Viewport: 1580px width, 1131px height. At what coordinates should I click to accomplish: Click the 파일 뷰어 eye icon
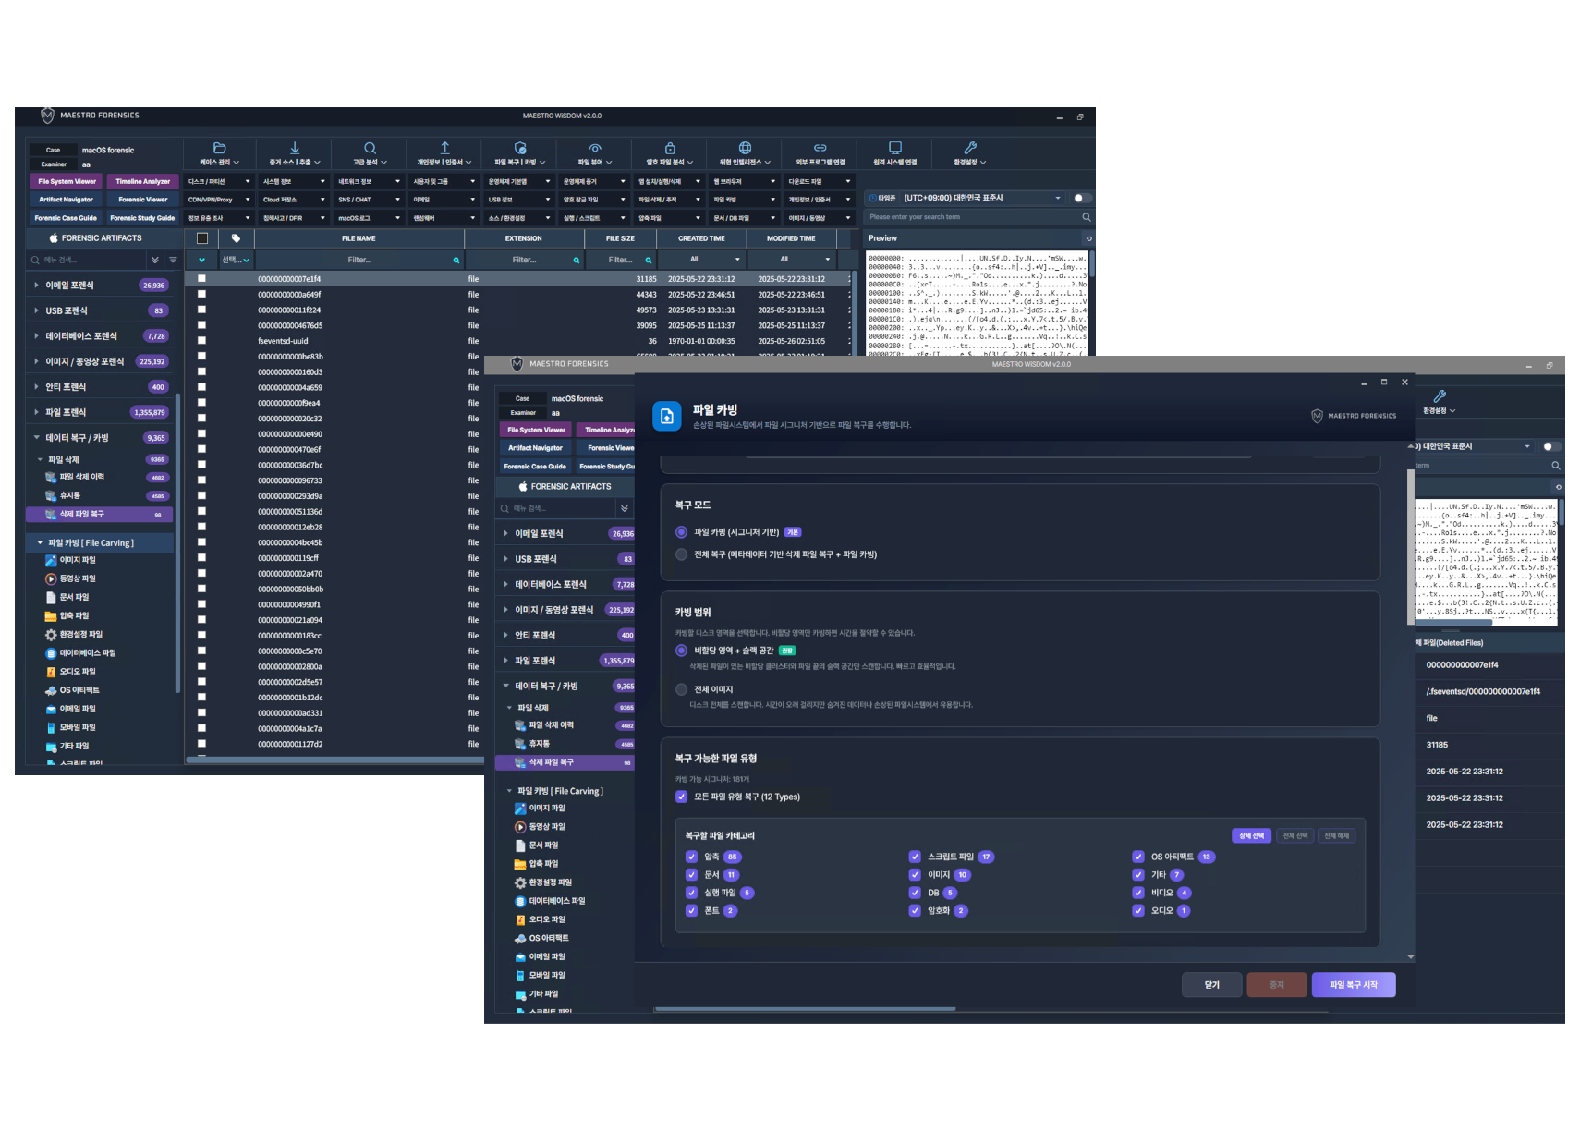pos(595,148)
